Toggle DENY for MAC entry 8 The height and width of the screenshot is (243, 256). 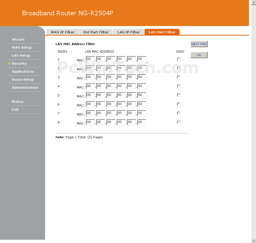[x=179, y=122]
